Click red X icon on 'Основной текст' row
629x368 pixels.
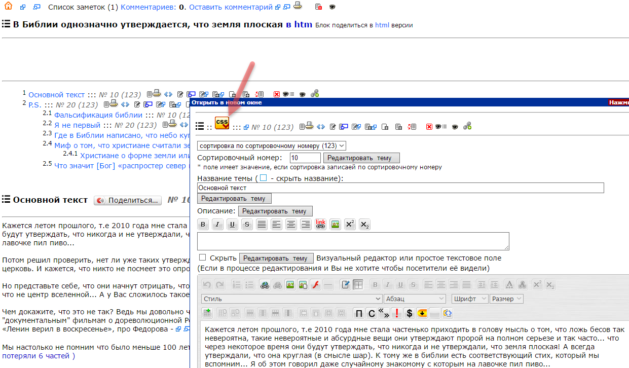coord(277,94)
